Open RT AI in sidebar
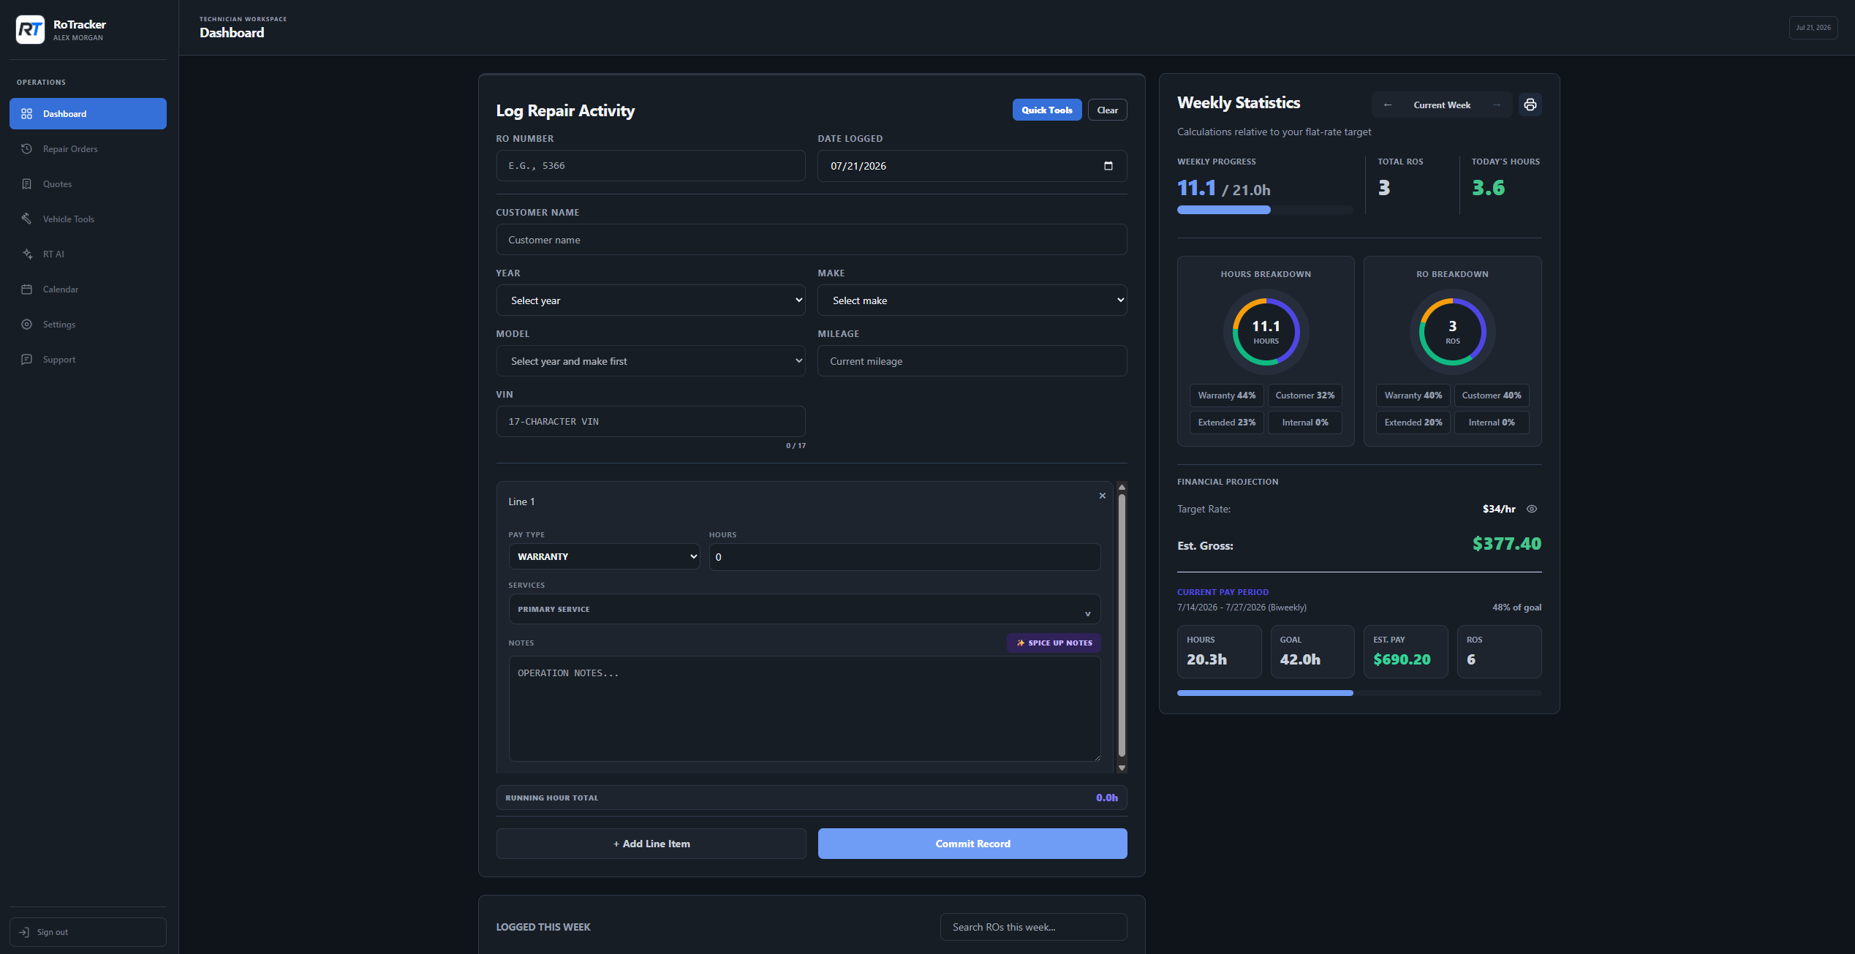The height and width of the screenshot is (954, 1855). pos(88,254)
